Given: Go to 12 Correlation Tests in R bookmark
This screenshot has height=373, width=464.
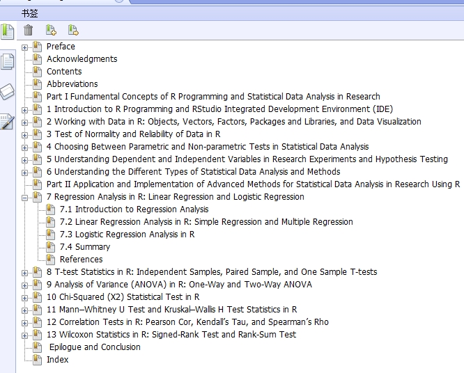Looking at the screenshot, I should 187,322.
